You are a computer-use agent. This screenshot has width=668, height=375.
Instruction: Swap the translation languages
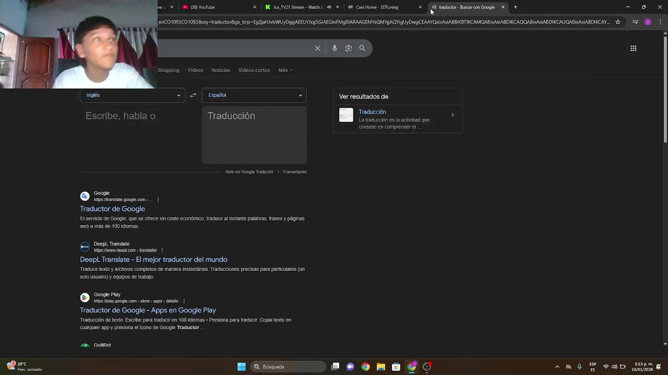[x=193, y=95]
